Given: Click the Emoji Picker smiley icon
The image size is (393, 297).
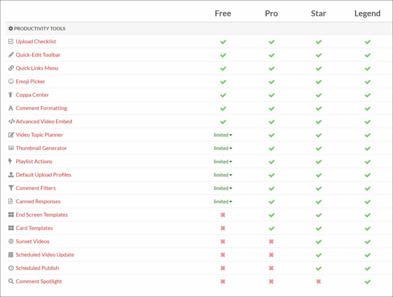Looking at the screenshot, I should (11, 81).
